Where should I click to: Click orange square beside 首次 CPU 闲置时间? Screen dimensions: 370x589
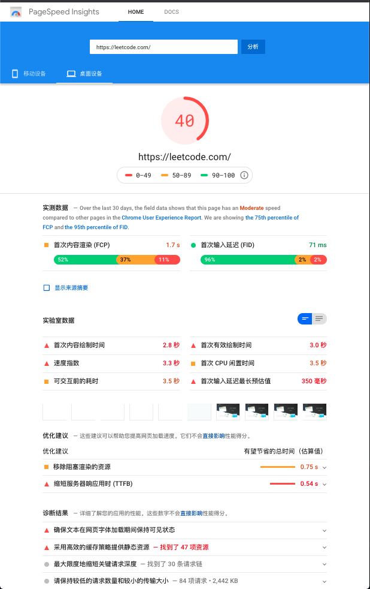193,363
